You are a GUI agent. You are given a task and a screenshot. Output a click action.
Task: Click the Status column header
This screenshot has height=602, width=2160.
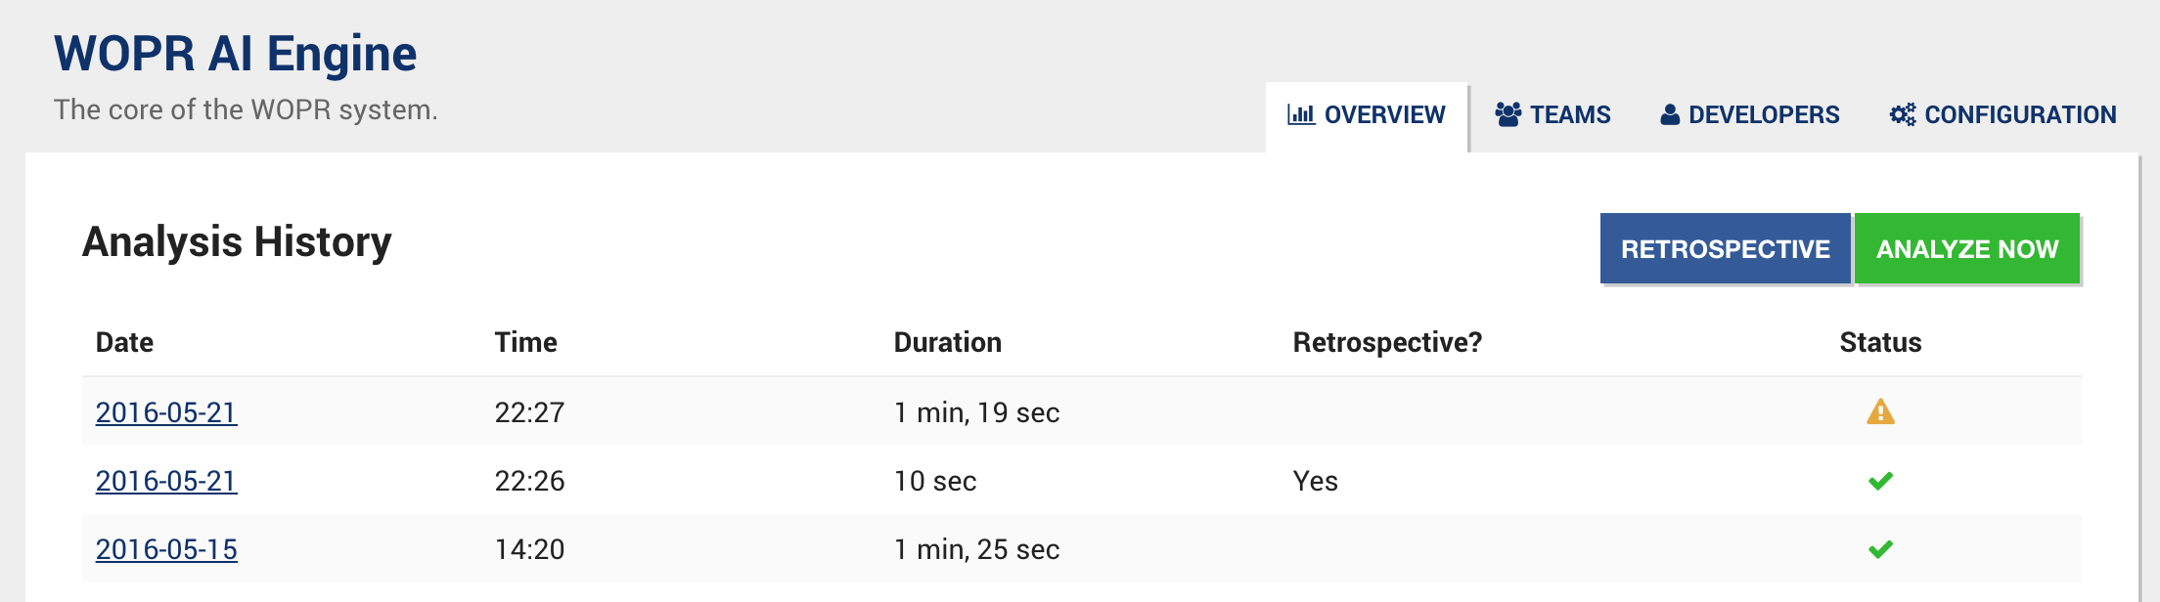tap(1880, 342)
